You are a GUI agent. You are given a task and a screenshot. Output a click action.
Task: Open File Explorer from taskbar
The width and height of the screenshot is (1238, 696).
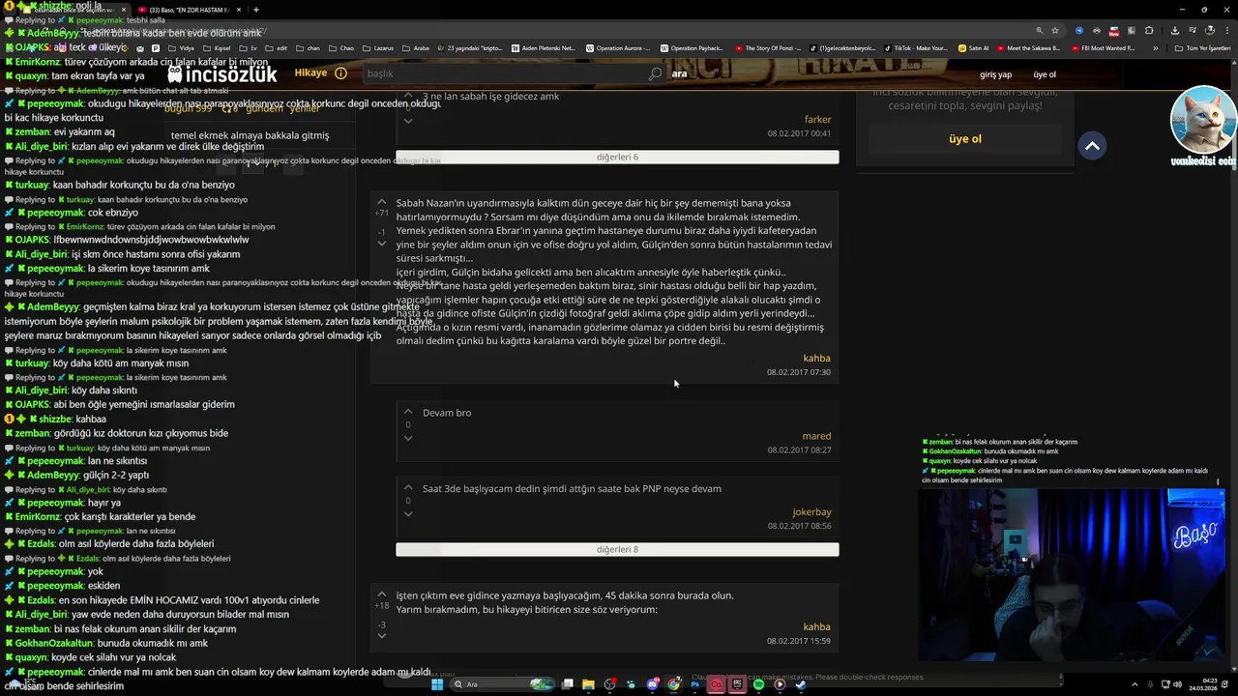(588, 684)
